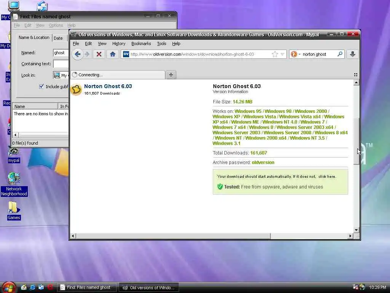Click the Windows ME link

click(245, 122)
